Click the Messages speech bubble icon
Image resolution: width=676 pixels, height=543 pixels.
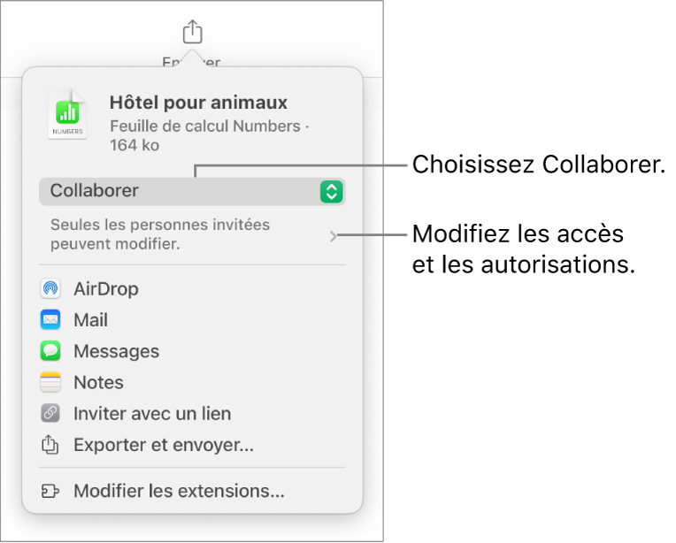pos(50,351)
